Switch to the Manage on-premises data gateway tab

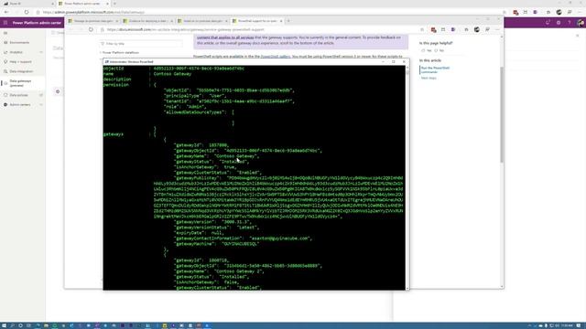tap(92, 21)
